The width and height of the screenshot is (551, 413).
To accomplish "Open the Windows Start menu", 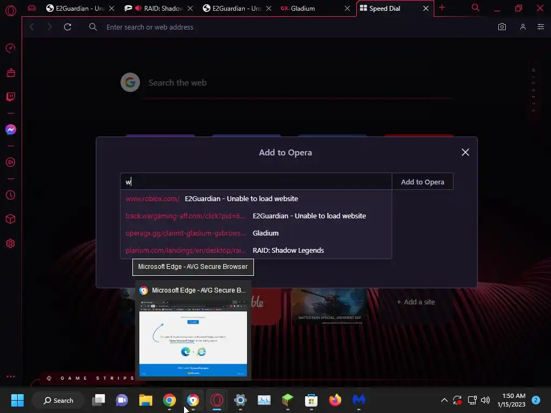I will (x=17, y=400).
